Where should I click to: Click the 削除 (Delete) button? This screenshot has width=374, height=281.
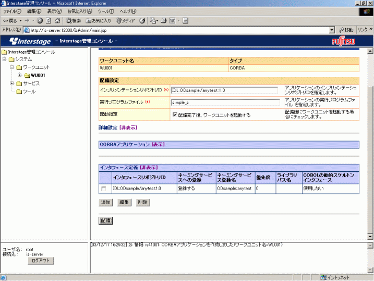[x=143, y=203]
